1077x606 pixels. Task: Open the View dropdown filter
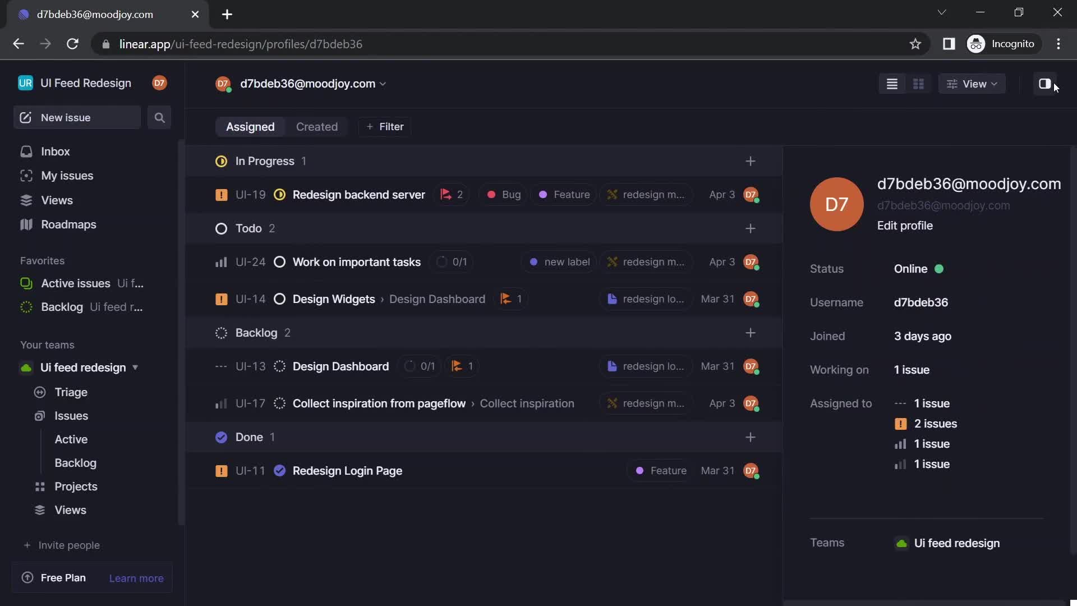point(971,84)
